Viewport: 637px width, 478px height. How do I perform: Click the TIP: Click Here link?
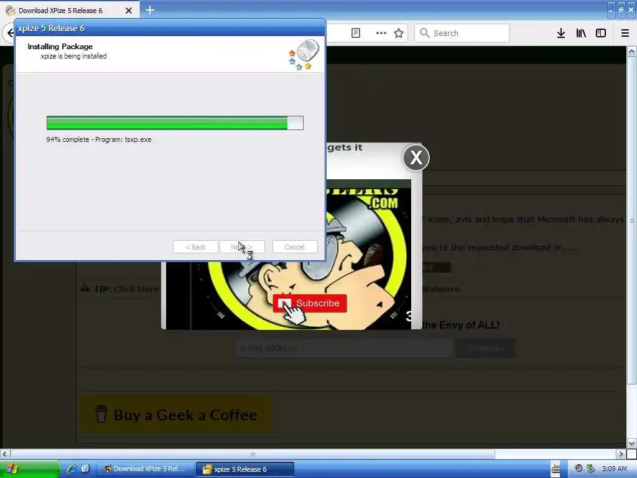point(126,289)
